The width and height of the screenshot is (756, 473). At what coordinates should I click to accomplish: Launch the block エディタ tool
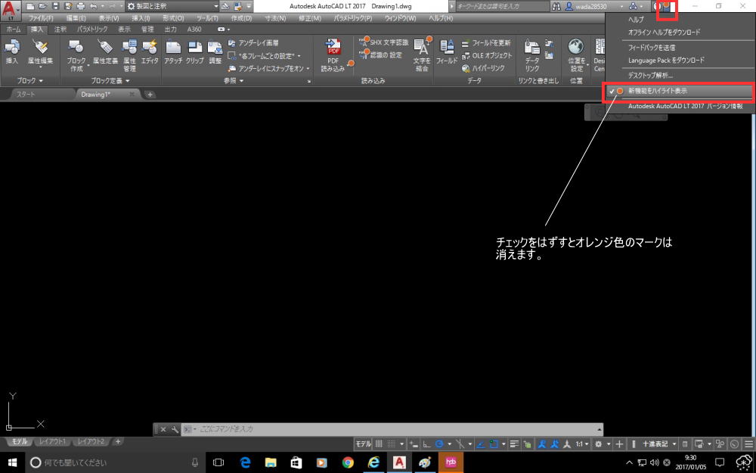150,52
